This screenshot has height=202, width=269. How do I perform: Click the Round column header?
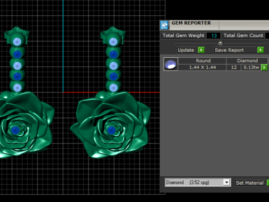tap(203, 61)
